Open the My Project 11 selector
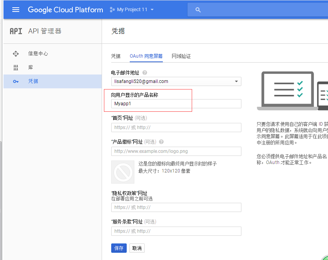This screenshot has width=328, height=260. 132,10
